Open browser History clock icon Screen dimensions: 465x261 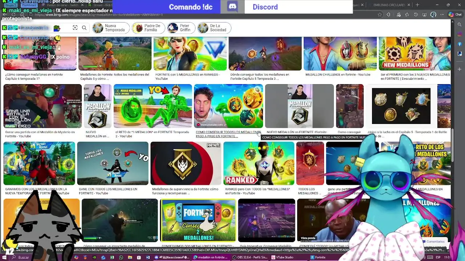[416, 14]
